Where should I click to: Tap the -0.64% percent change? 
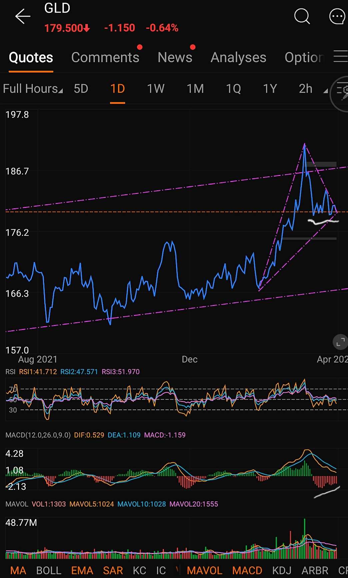(162, 28)
